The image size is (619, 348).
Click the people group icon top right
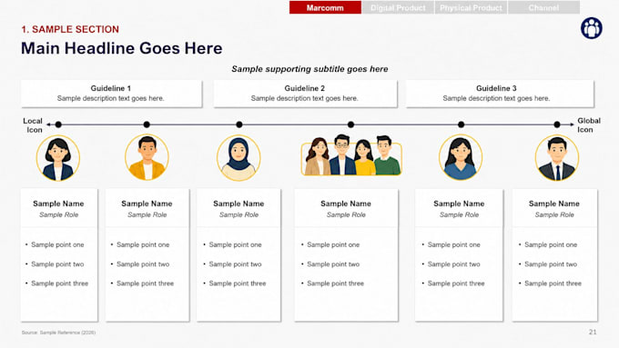[592, 28]
